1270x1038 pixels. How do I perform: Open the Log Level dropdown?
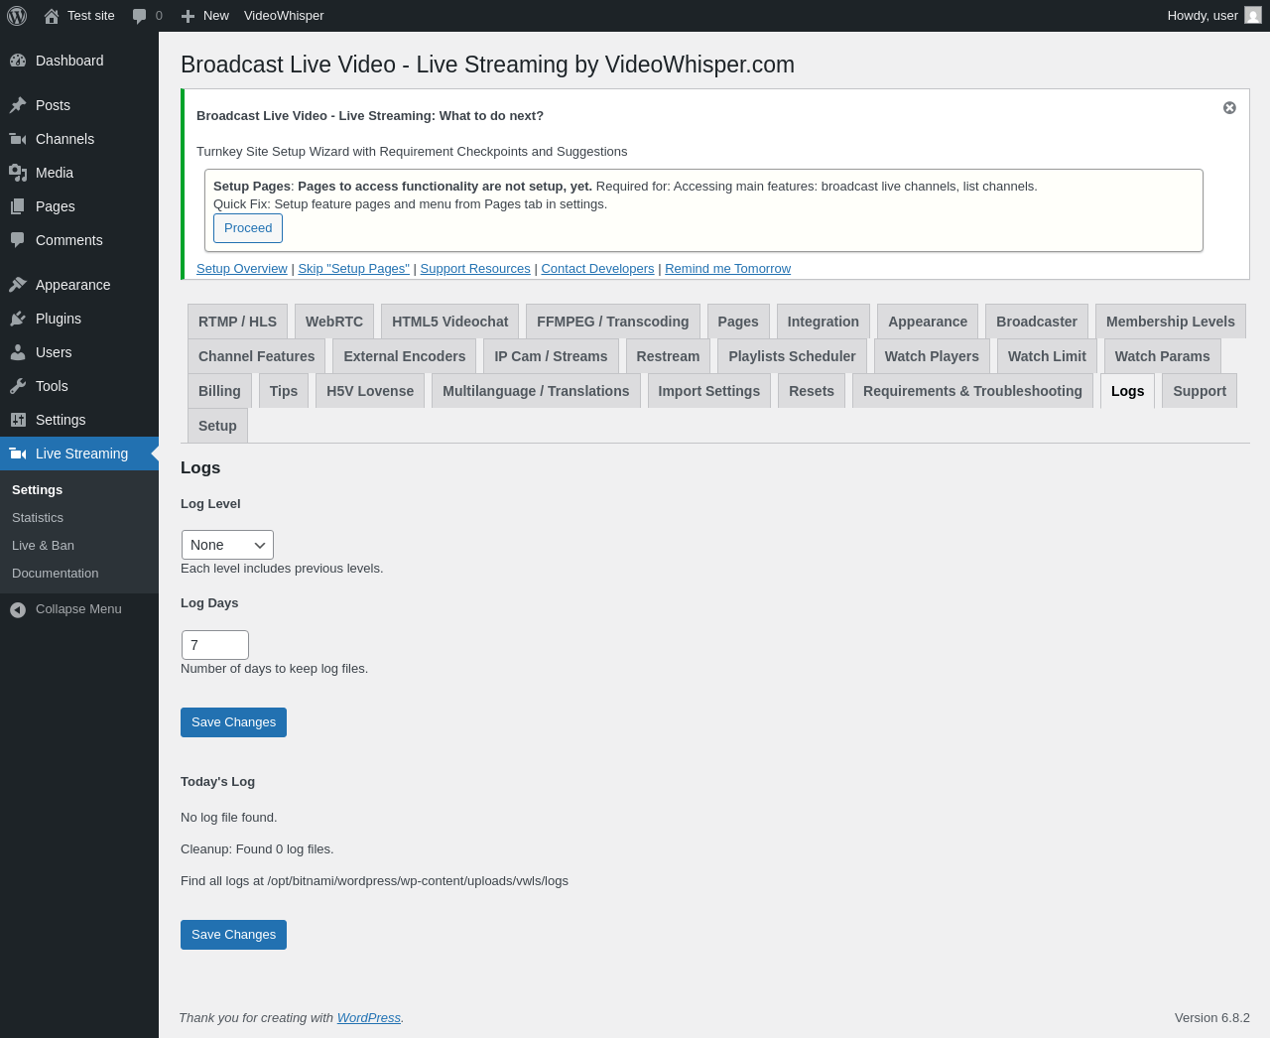click(227, 545)
